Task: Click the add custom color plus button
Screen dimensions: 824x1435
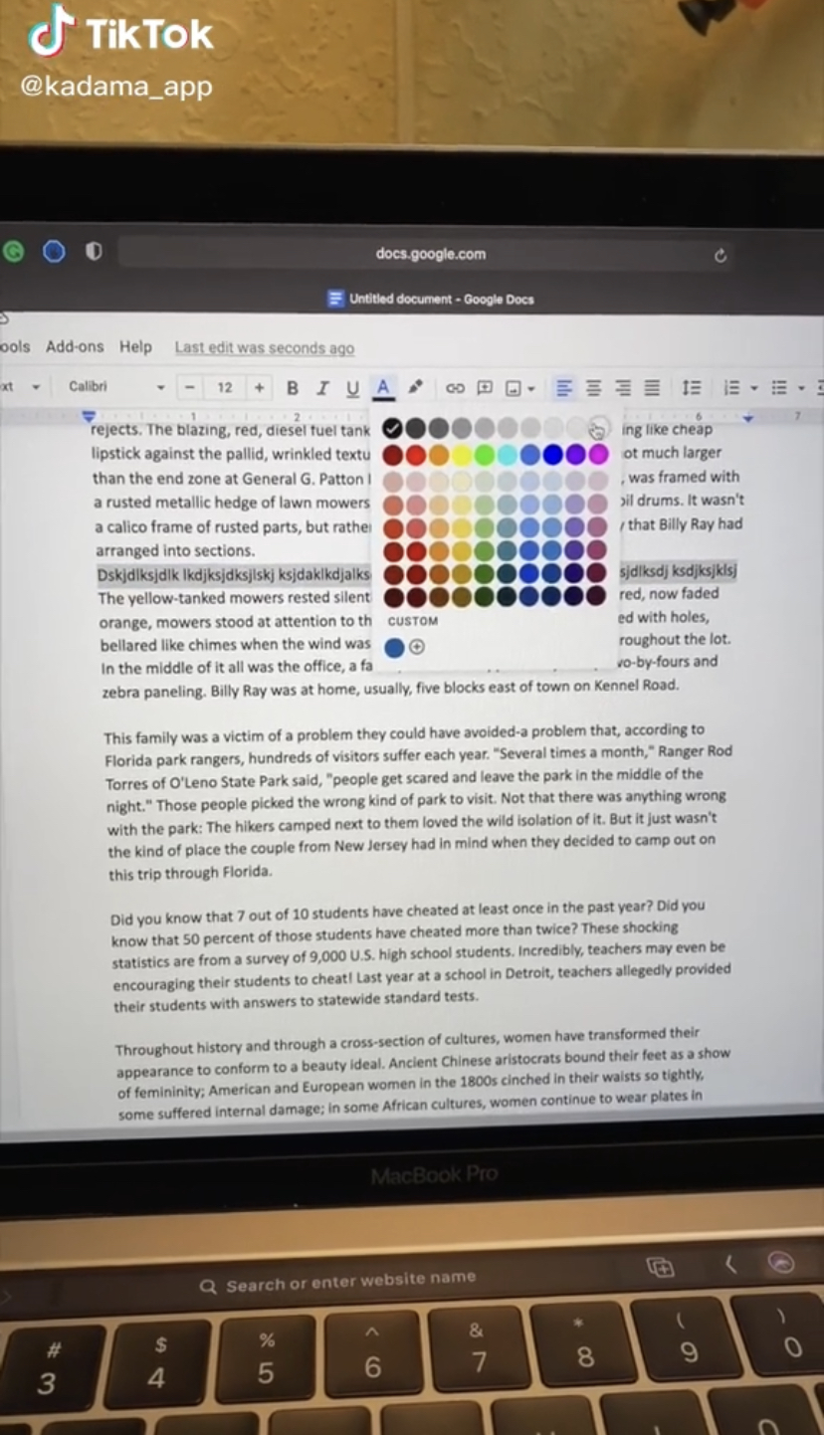Action: point(417,647)
